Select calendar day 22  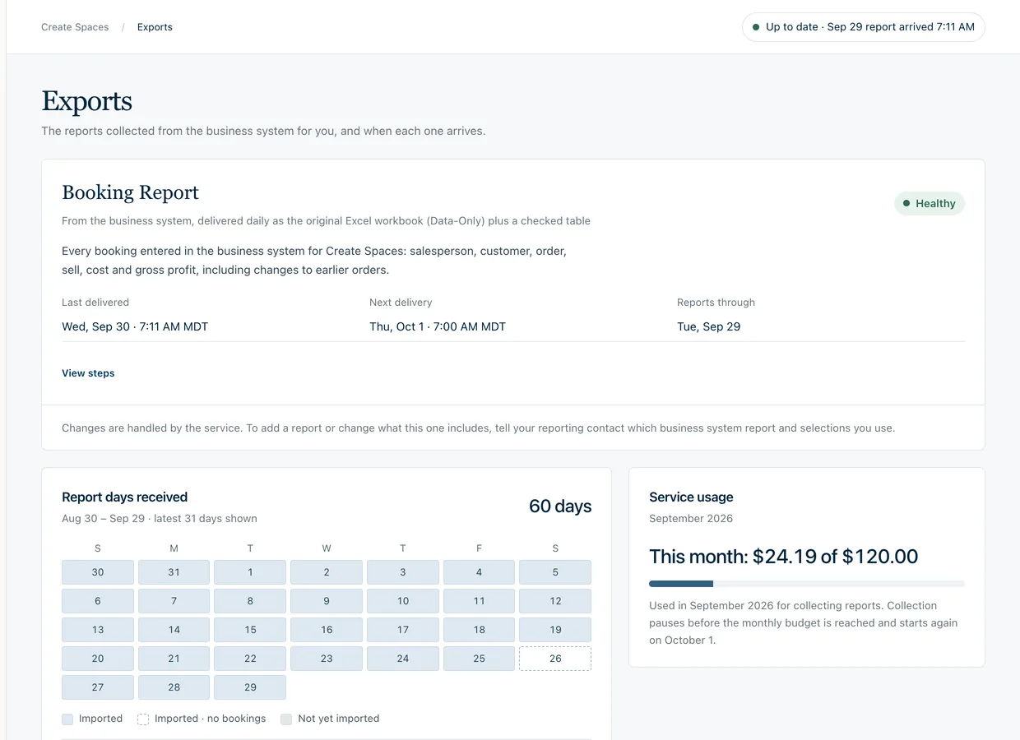tap(250, 659)
